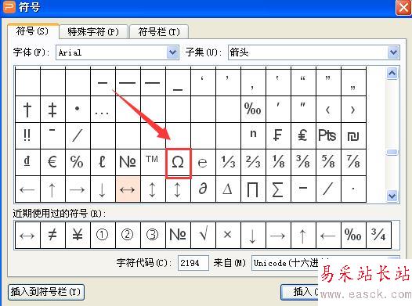412x306 pixels.
Task: Click the 插入 button
Action: pyautogui.click(x=299, y=292)
